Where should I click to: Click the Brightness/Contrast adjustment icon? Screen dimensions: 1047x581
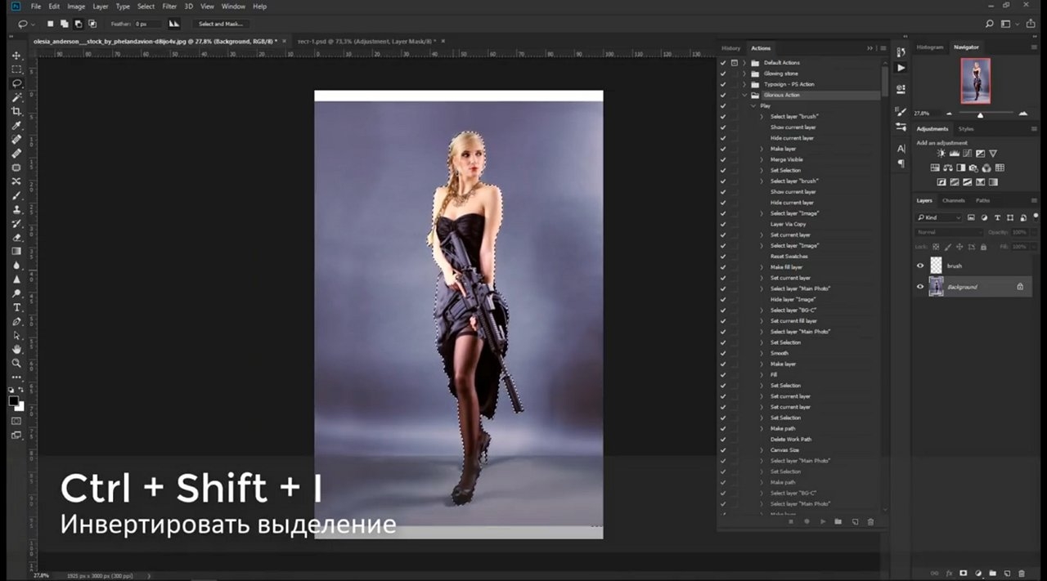(941, 153)
